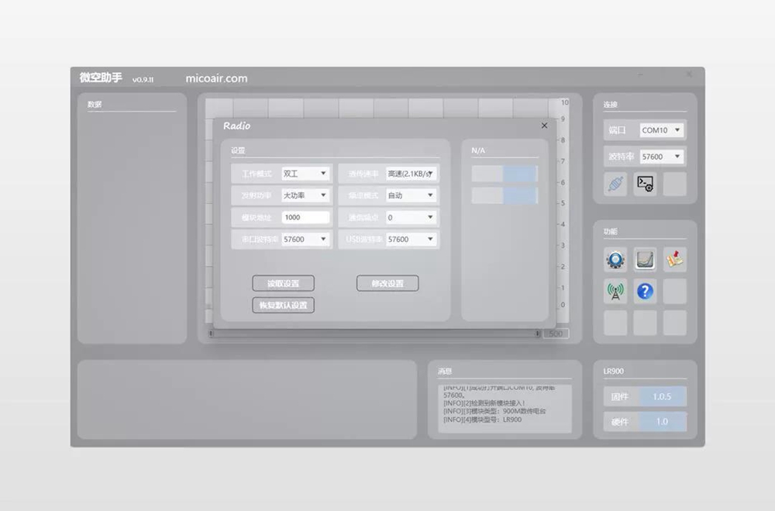The width and height of the screenshot is (775, 511).
Task: Click the horizontal scrollbar below the chart
Action: pos(375,333)
